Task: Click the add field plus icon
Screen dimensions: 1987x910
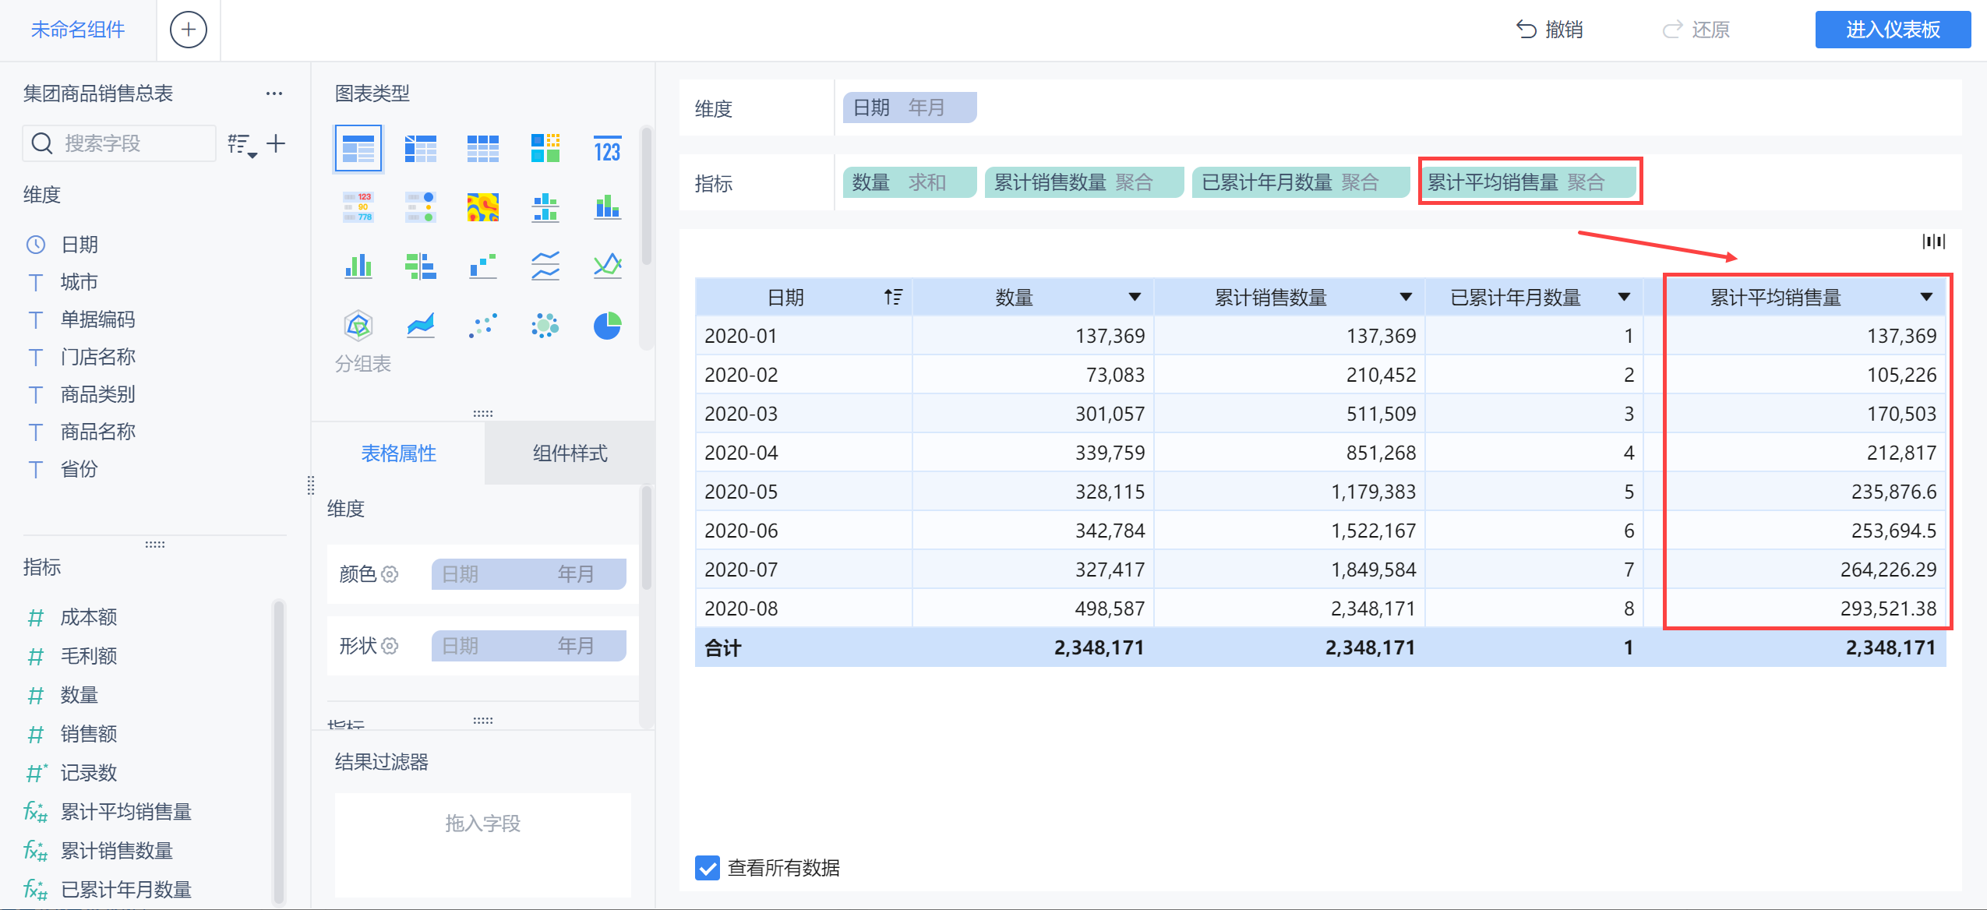Action: pyautogui.click(x=276, y=143)
